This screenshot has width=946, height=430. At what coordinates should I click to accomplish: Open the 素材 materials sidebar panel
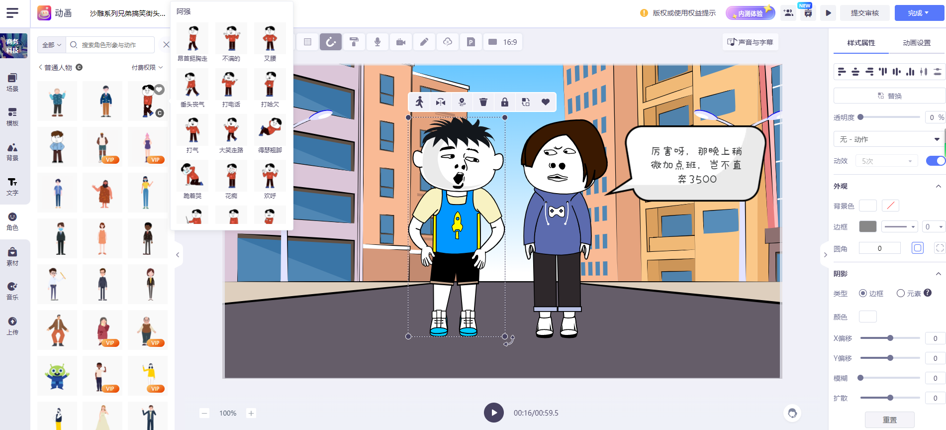[x=12, y=257]
